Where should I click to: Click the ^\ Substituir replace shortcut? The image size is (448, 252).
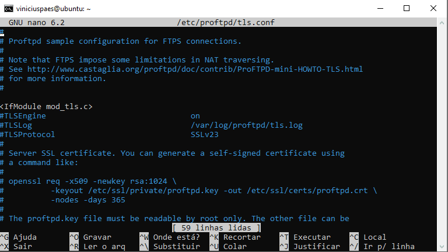(x=170, y=247)
